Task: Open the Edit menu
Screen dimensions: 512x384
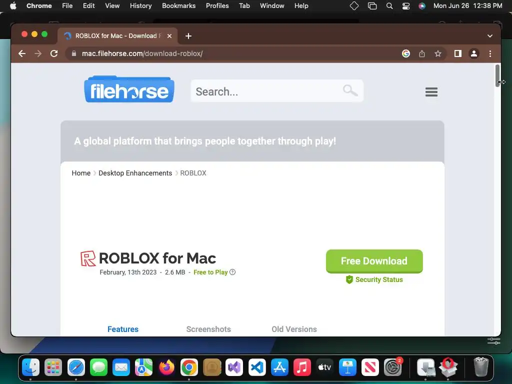Action: point(89,6)
